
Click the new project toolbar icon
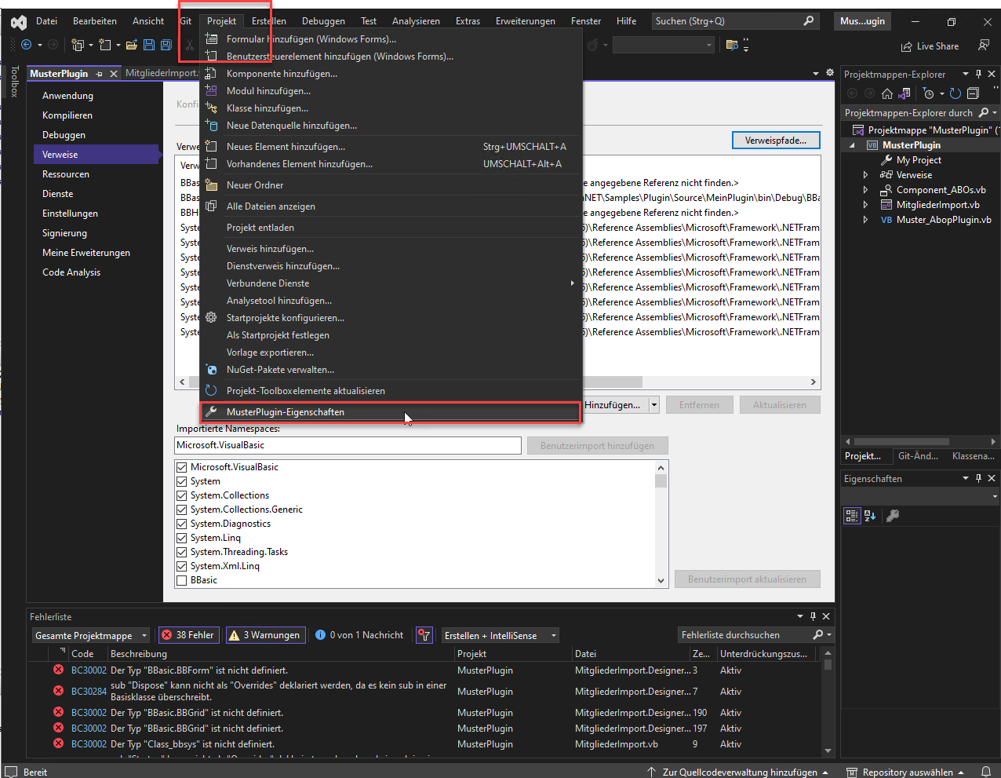78,45
